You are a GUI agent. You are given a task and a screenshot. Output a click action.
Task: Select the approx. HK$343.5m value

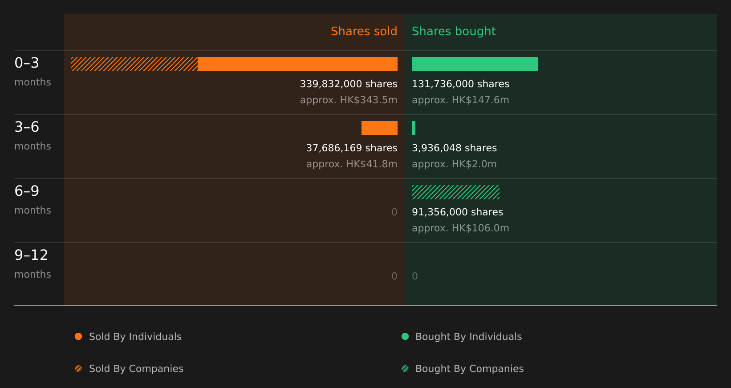point(349,100)
